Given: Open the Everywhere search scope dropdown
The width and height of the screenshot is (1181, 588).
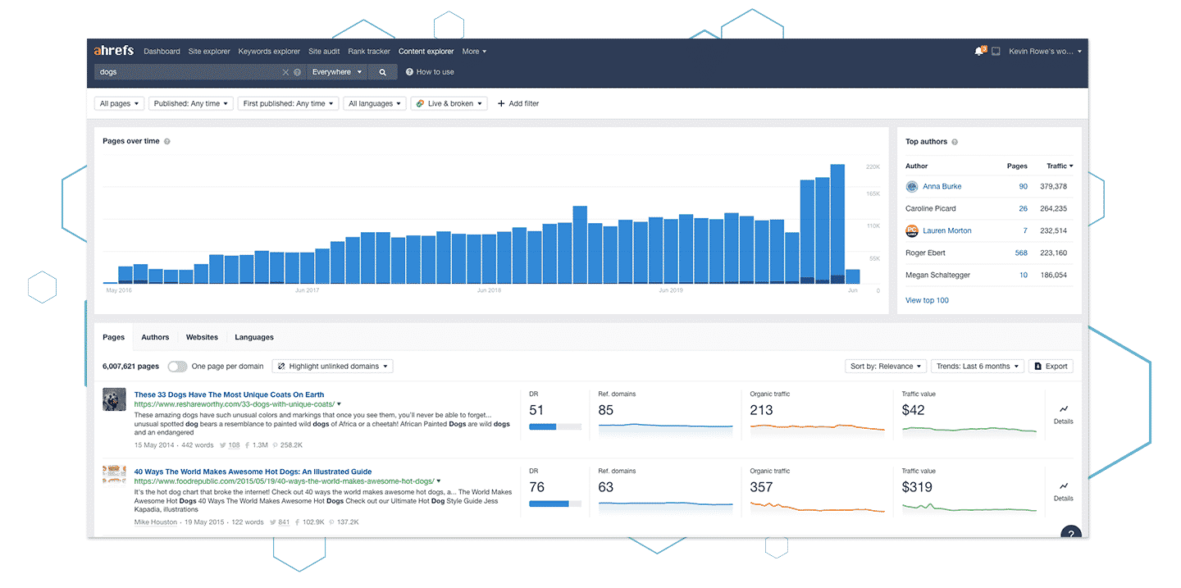Looking at the screenshot, I should coord(336,72).
